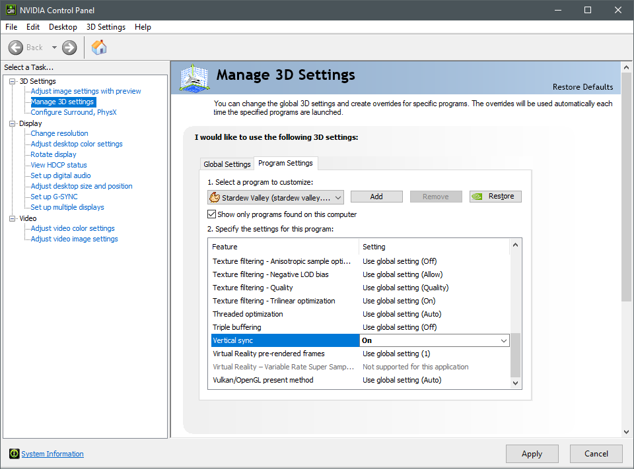The width and height of the screenshot is (634, 469).
Task: Click the Restore Defaults link
Action: coord(582,87)
